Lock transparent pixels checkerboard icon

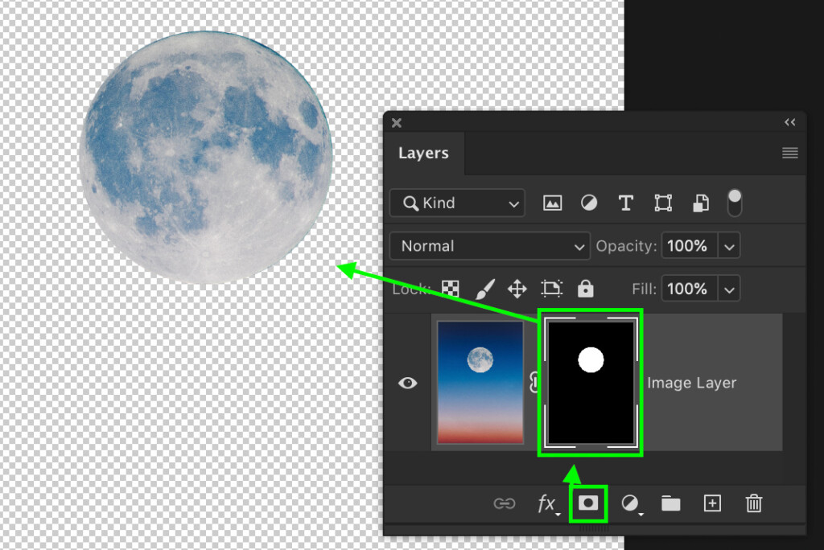[451, 289]
